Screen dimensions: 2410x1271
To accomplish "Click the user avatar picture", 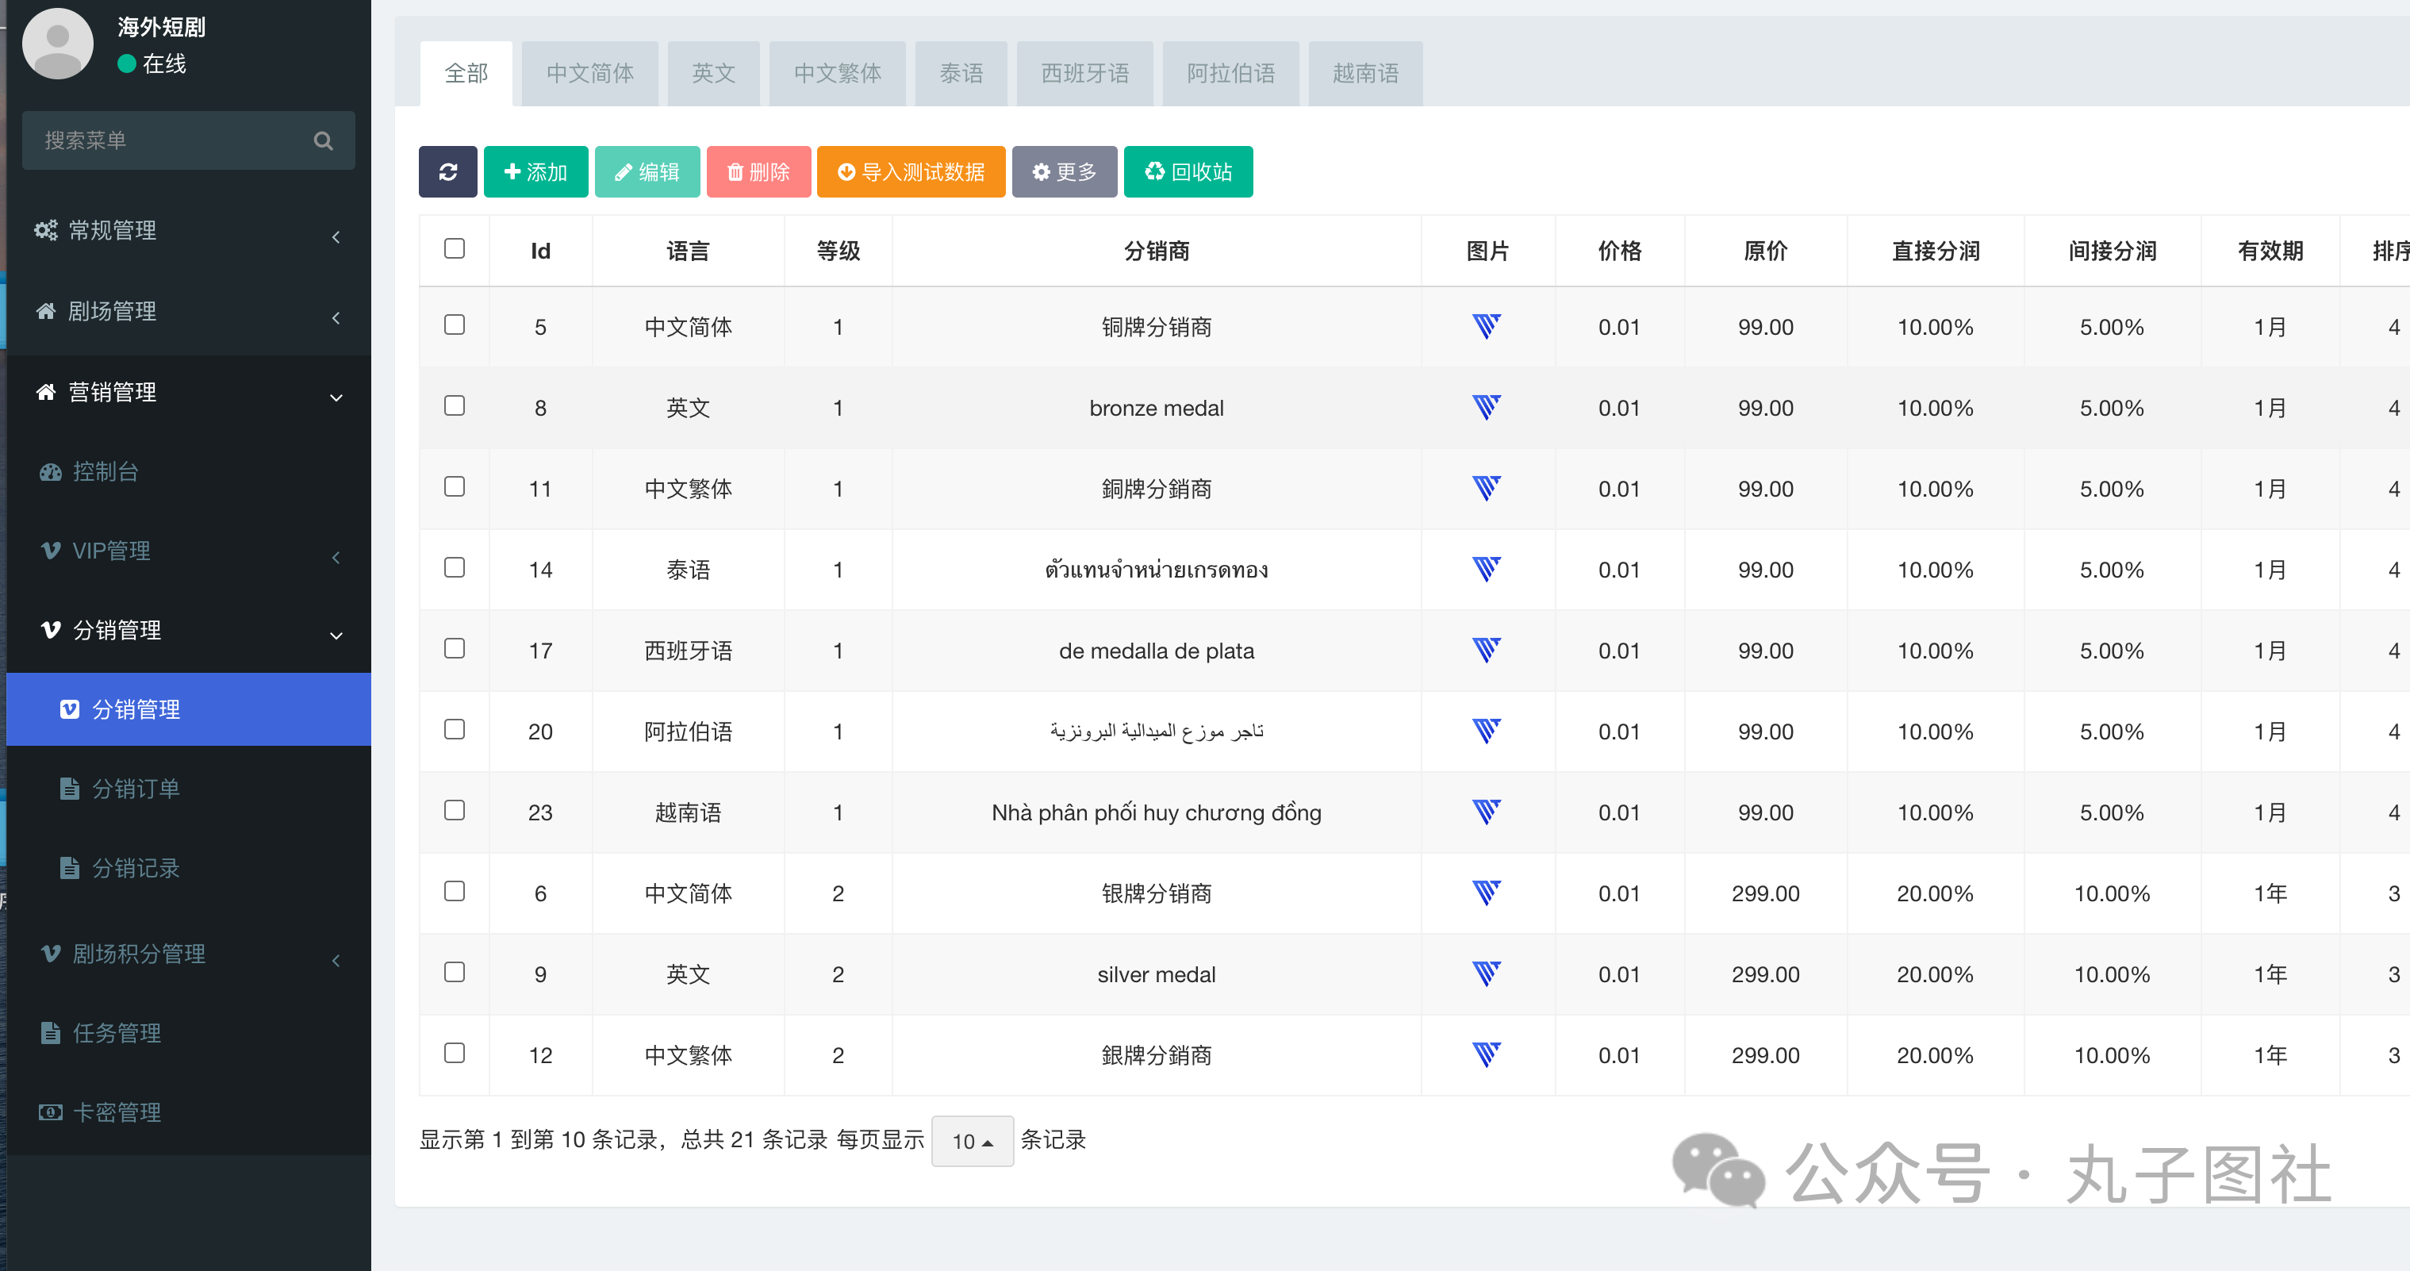I will 58,44.
